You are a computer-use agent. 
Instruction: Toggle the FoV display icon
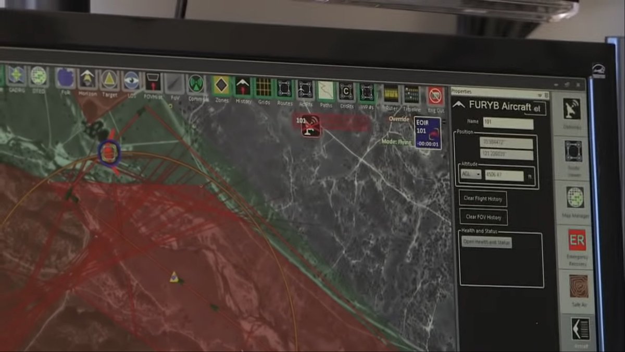(x=174, y=82)
